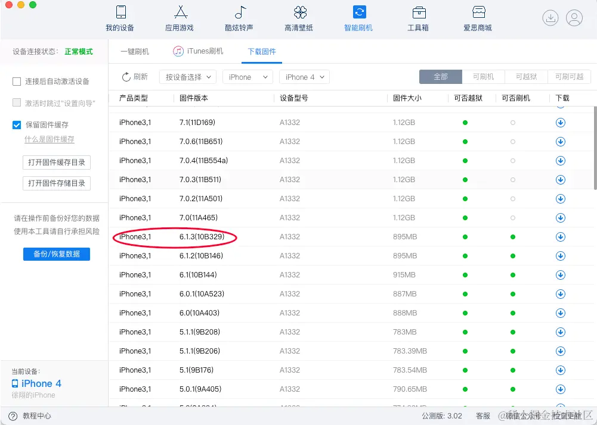The height and width of the screenshot is (425, 597).
Task: Switch to the iTunes刷机 tab
Action: pos(198,51)
